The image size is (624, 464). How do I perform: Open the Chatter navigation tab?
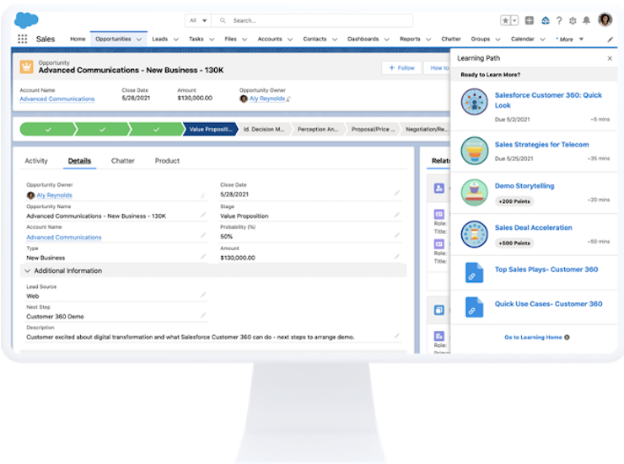[x=451, y=39]
